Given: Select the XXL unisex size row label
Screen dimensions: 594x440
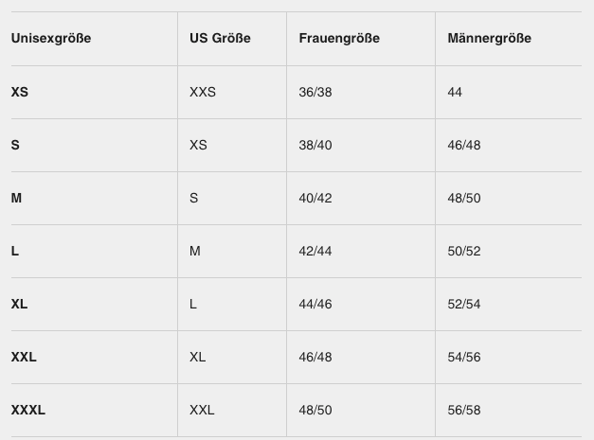Looking at the screenshot, I should [x=24, y=358].
